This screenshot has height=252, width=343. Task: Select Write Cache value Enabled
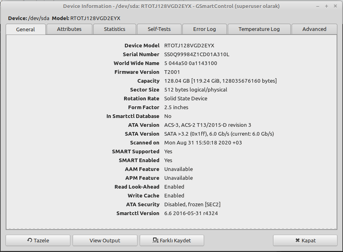pos(174,195)
